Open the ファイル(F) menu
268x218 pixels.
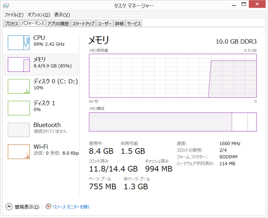click(13, 15)
